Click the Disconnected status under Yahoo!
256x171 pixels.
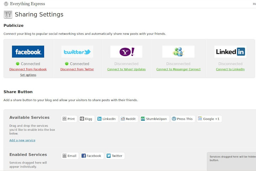pos(126,64)
